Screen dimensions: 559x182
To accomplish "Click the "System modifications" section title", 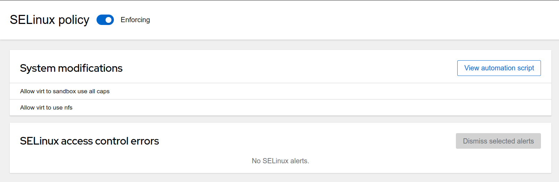I will click(71, 68).
